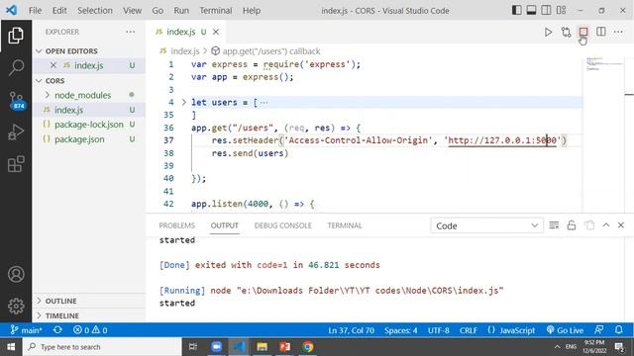Open the Selection menu
This screenshot has height=356, width=634.
coord(95,11)
